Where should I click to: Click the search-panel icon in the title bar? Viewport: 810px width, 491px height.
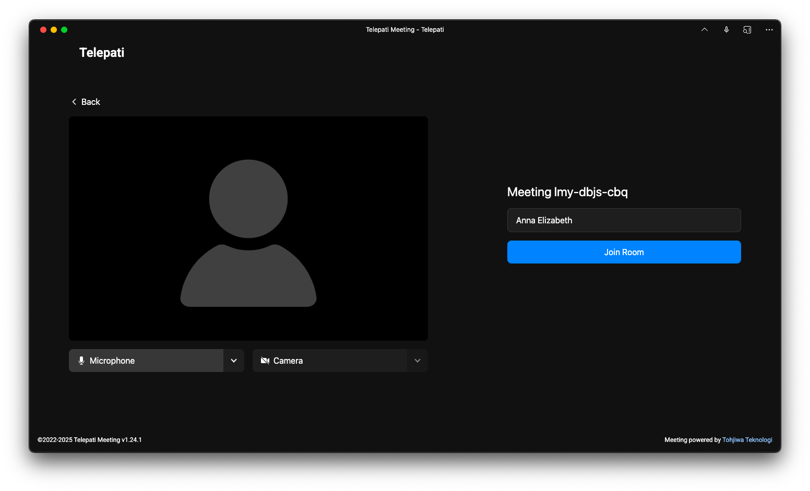[747, 30]
